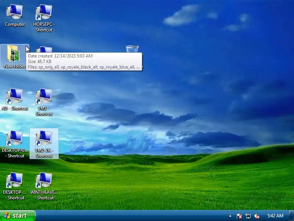Select the HORSEPC - Shortcut icon
Image resolution: width=294 pixels, height=221 pixels.
44,18
